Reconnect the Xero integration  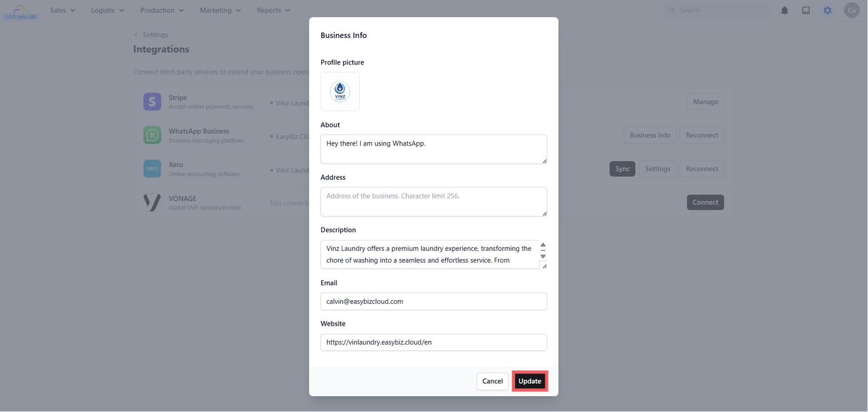pyautogui.click(x=702, y=169)
